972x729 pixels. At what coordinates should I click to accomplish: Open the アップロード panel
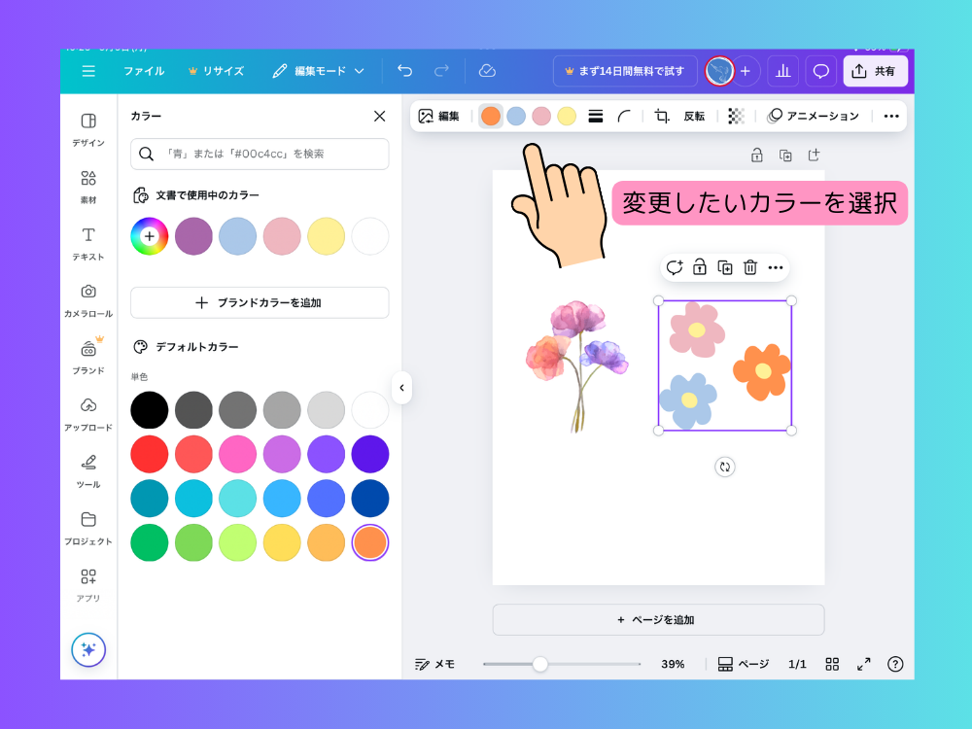click(x=87, y=408)
